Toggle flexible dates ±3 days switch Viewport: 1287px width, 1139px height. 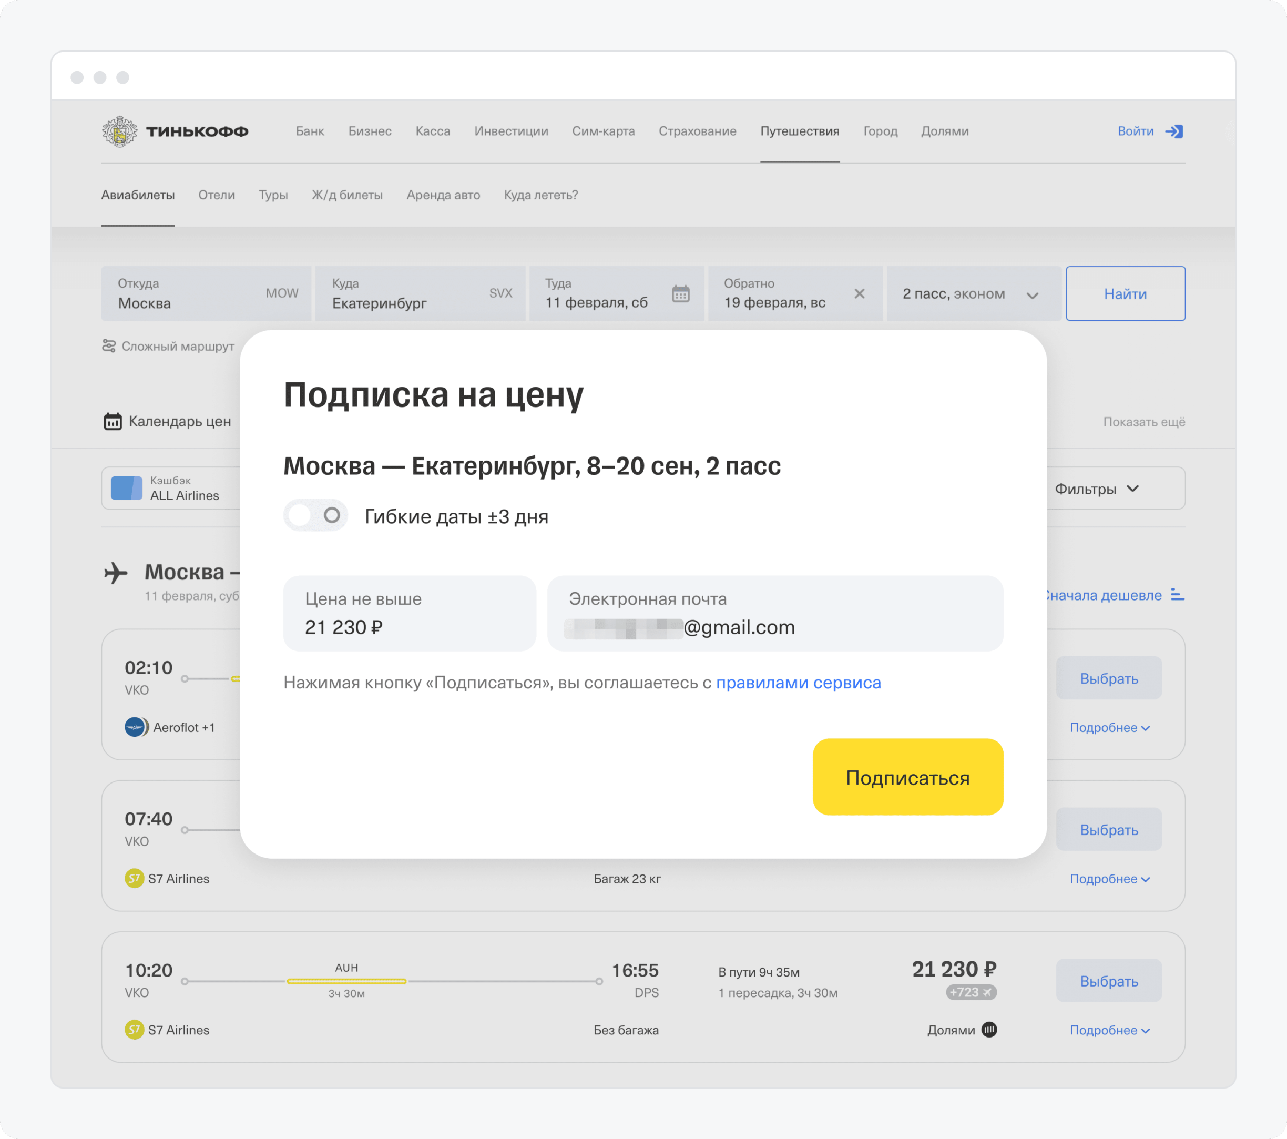[315, 516]
